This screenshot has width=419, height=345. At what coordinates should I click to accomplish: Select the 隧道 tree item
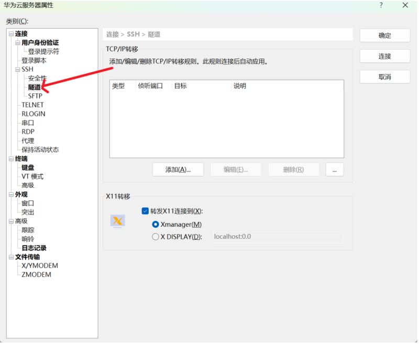click(x=35, y=87)
